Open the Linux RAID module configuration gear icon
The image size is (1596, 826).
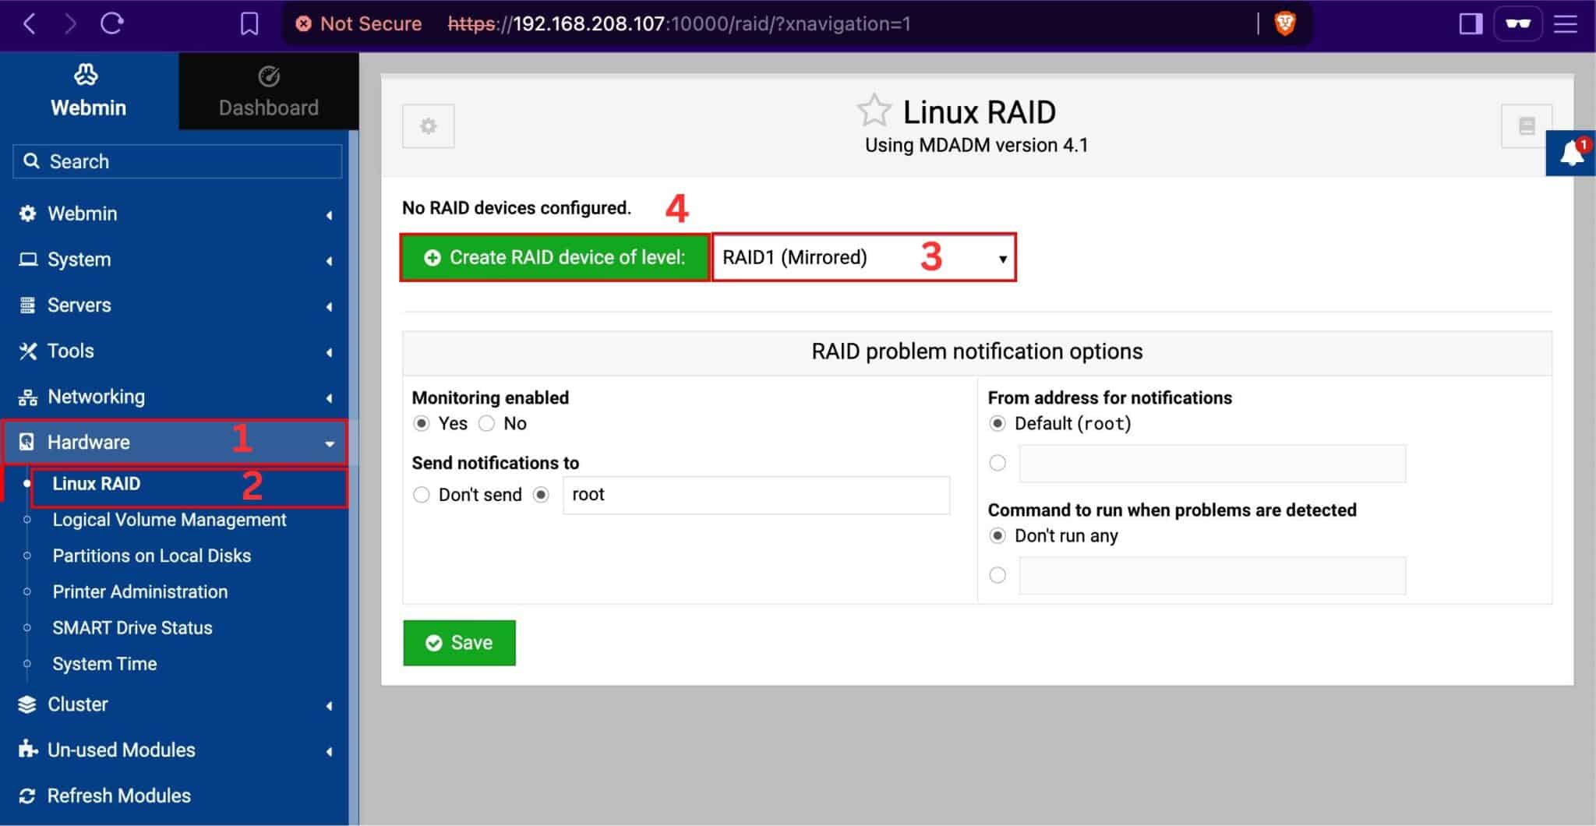click(x=428, y=125)
